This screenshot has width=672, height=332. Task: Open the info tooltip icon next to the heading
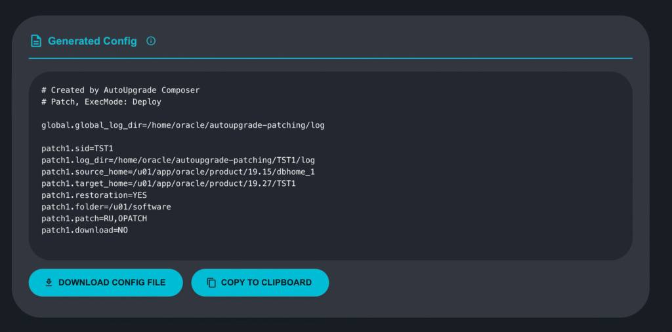[151, 41]
